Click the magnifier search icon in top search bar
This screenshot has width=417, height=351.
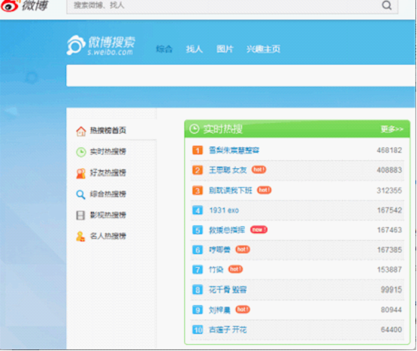click(x=387, y=5)
